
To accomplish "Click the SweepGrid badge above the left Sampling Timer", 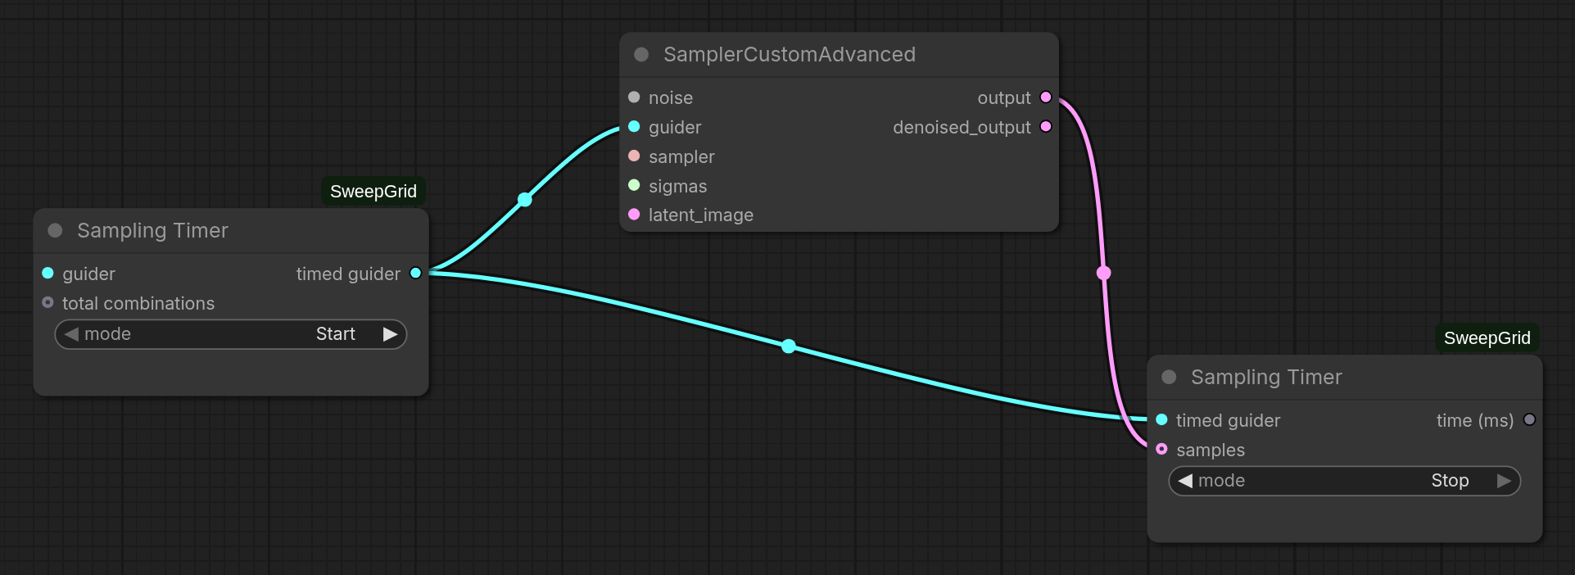I will click(x=373, y=191).
